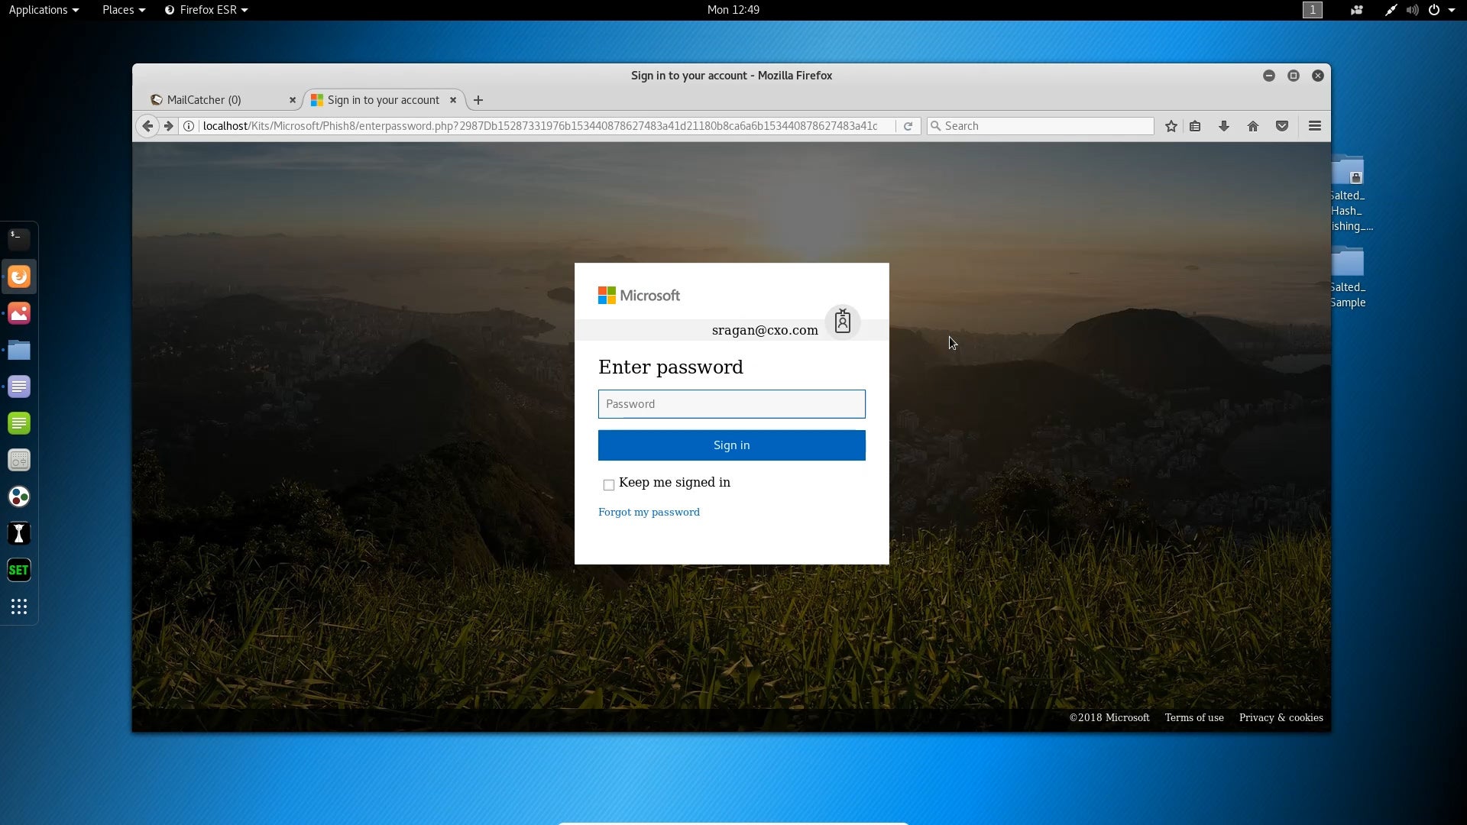Click the Microsoft logo in the sign-in card
This screenshot has height=825, width=1467.
click(x=639, y=296)
